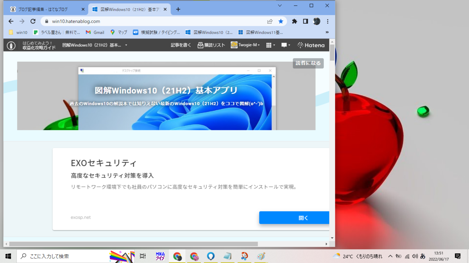This screenshot has width=469, height=263.
Task: Click the EXOセキュリティ ad heading
Action: click(104, 163)
